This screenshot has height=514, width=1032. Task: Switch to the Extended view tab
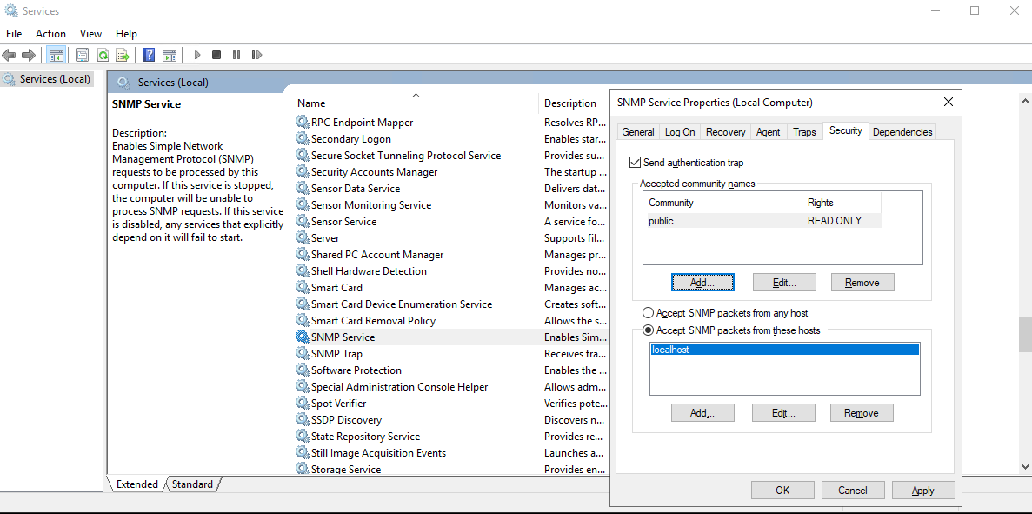136,484
